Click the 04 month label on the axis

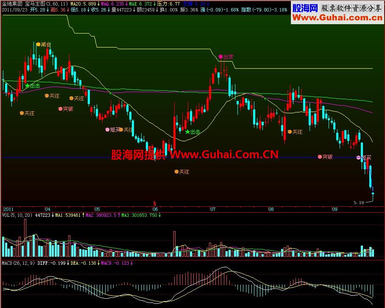47,209
